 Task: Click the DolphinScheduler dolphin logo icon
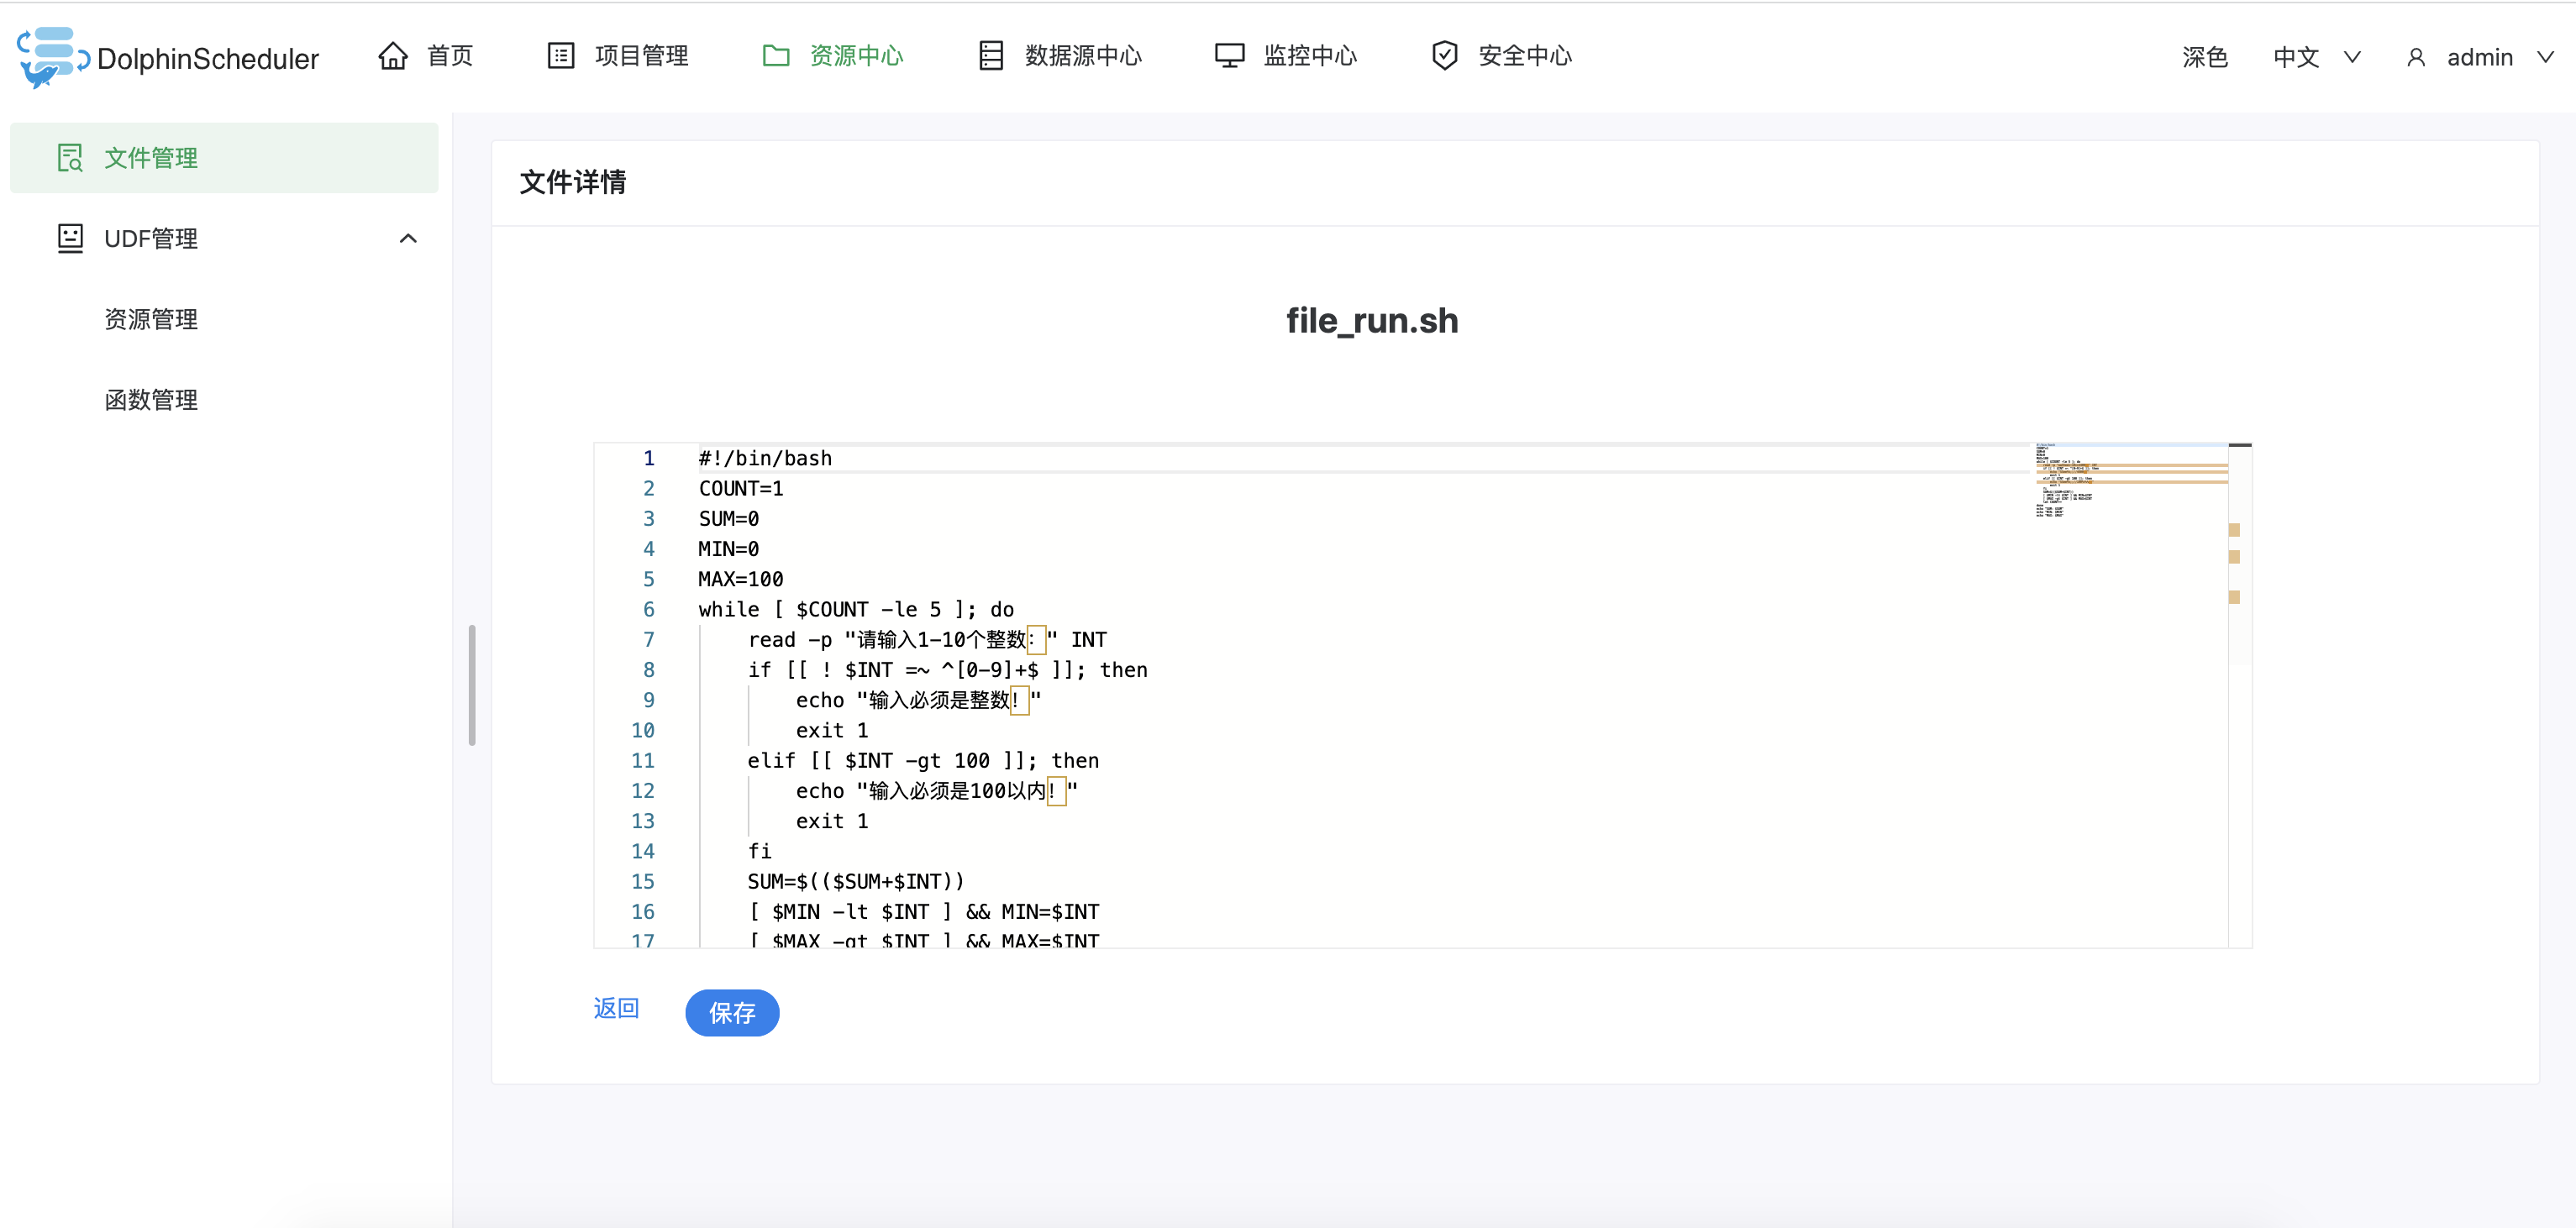point(52,57)
